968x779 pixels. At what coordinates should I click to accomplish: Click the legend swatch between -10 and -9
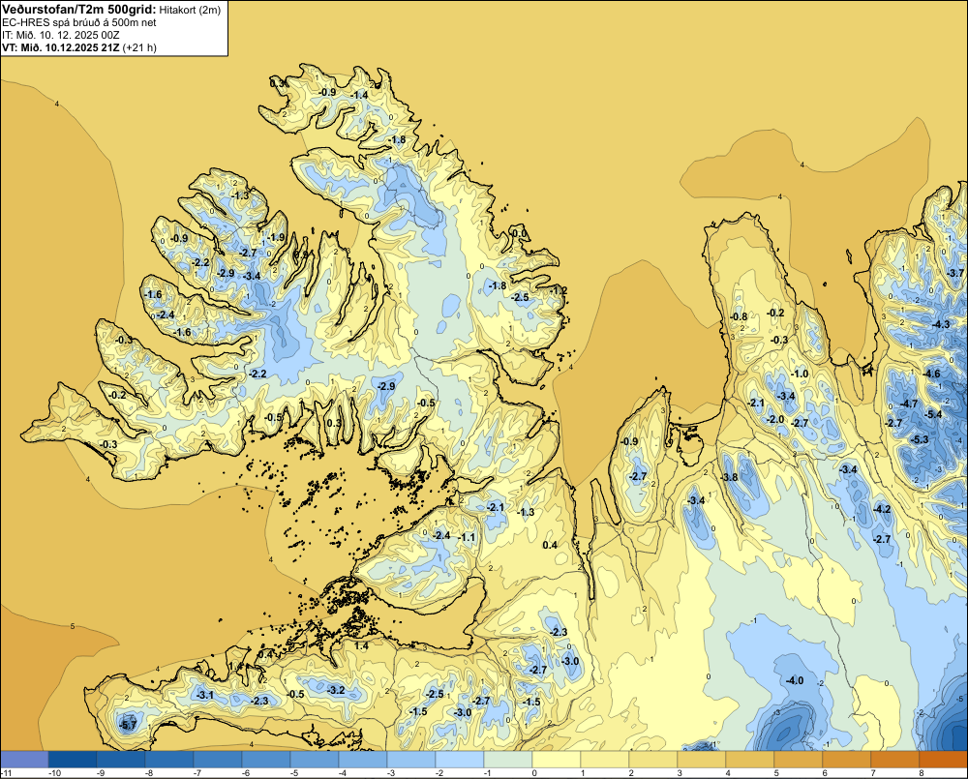point(73,760)
